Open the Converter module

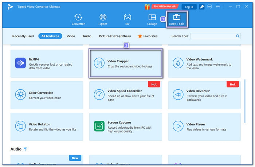(78, 19)
